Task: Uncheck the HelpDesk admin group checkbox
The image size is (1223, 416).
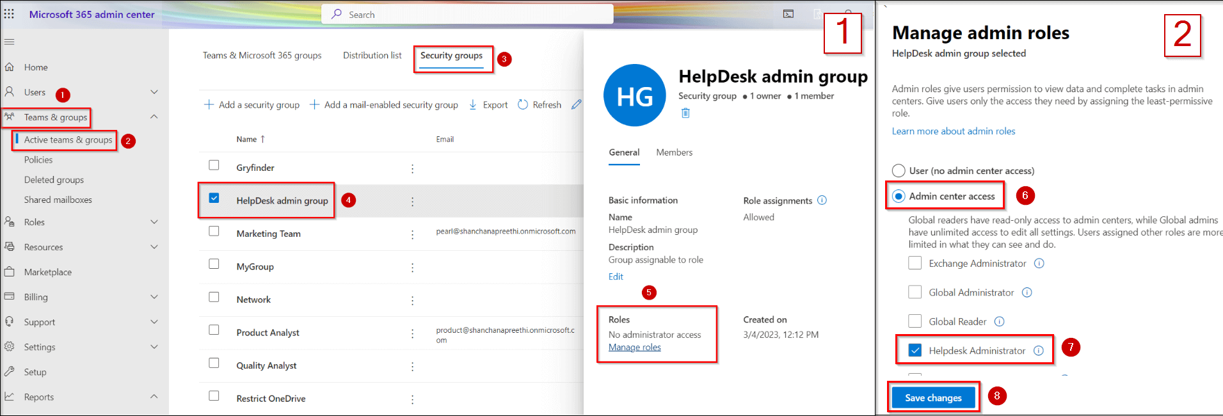Action: click(x=214, y=198)
